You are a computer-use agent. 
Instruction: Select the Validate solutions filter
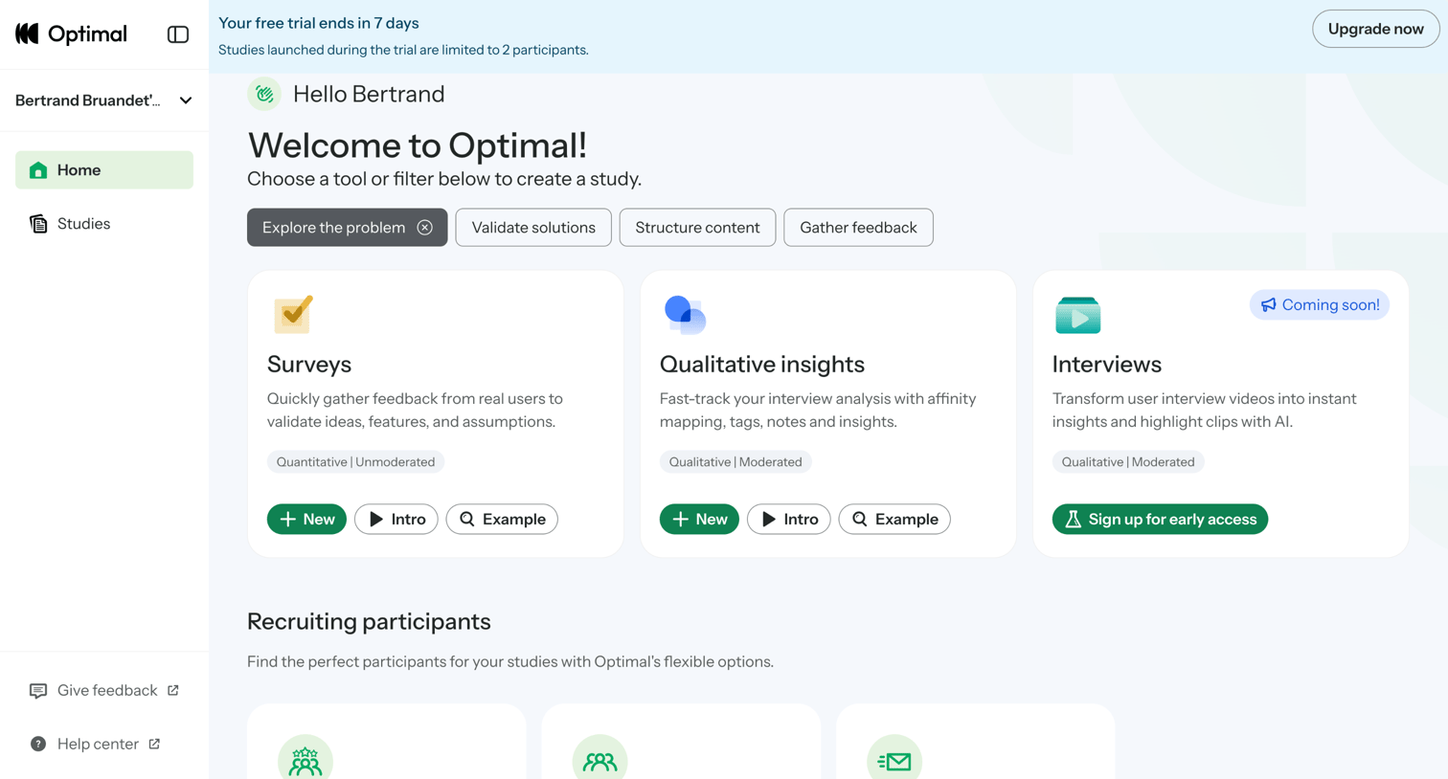(x=533, y=228)
